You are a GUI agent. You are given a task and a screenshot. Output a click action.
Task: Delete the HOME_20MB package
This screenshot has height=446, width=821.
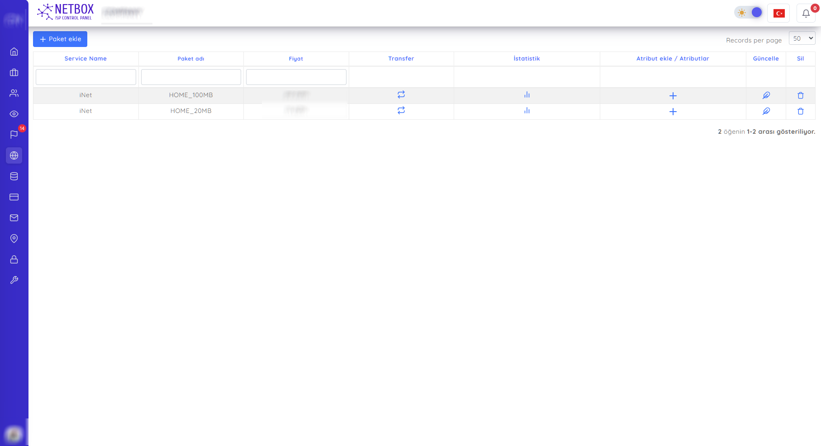point(800,111)
